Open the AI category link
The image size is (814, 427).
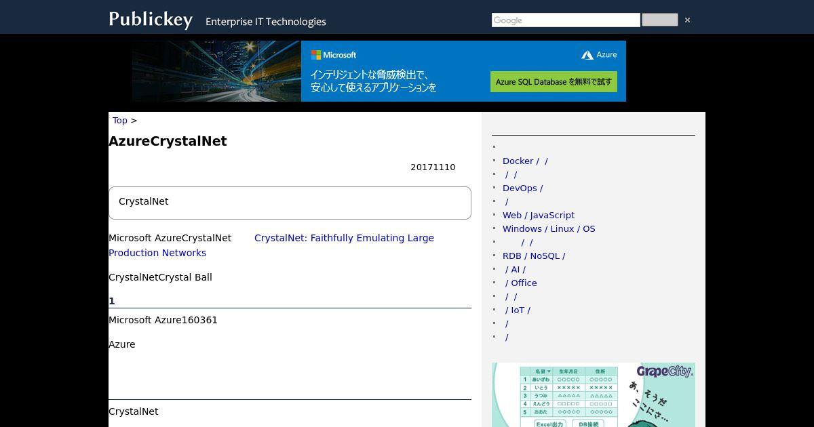coord(515,269)
